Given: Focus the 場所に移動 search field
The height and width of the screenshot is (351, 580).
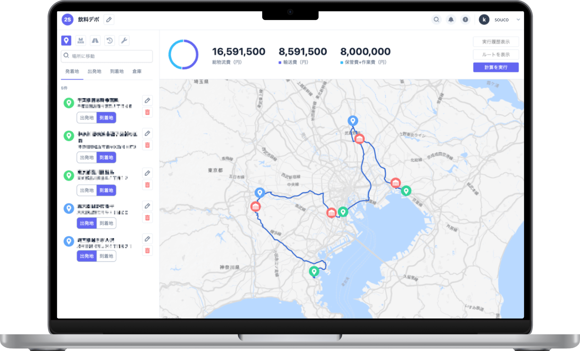Looking at the screenshot, I should point(110,56).
